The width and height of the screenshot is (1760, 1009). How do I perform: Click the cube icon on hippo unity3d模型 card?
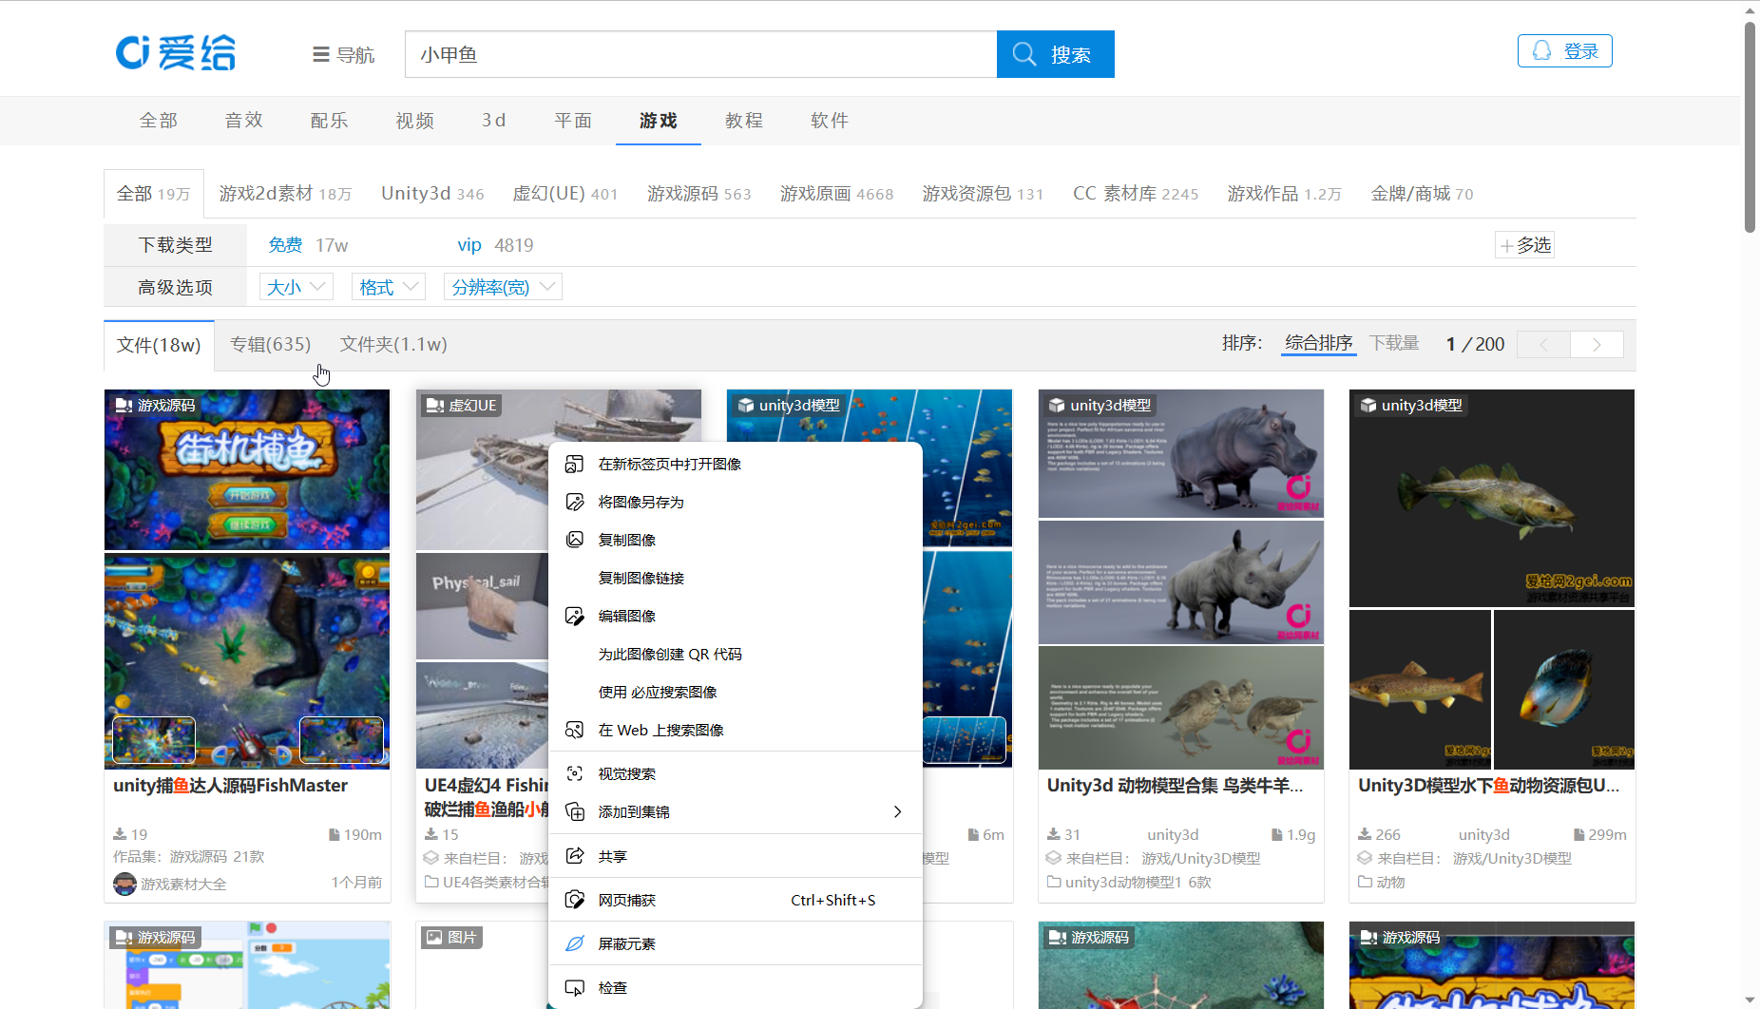1056,405
